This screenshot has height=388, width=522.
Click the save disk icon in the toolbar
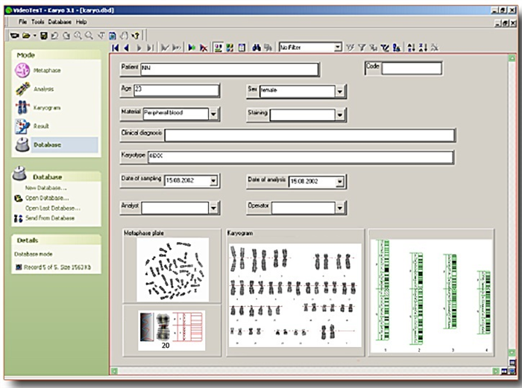[43, 35]
